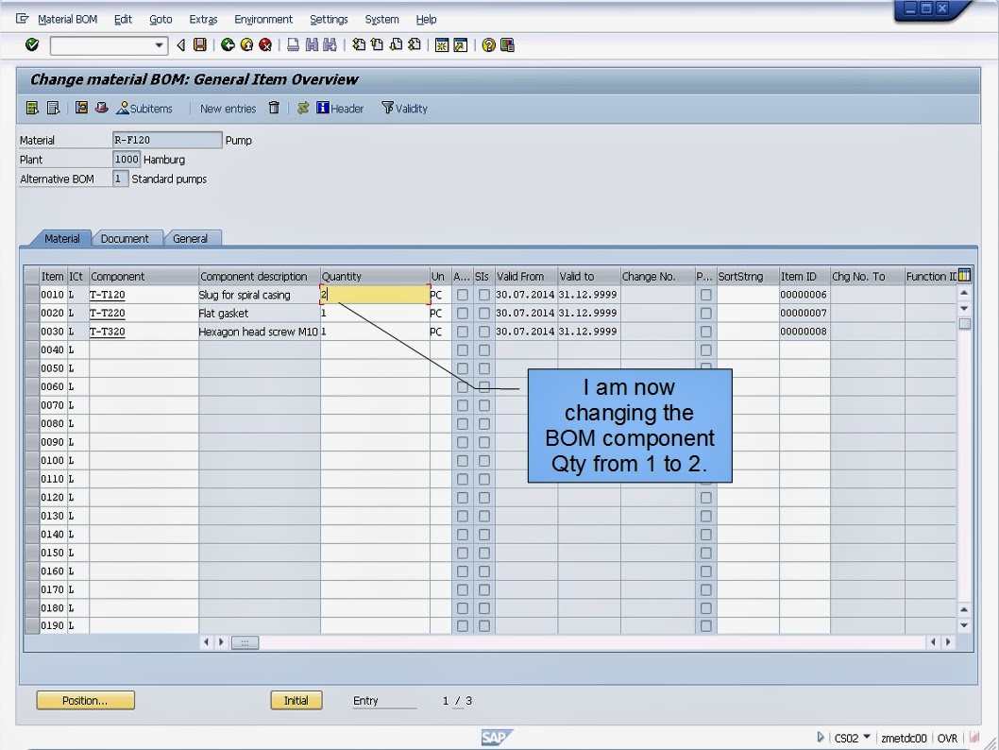Click the Create new session icon
This screenshot has height=750, width=999.
point(442,44)
